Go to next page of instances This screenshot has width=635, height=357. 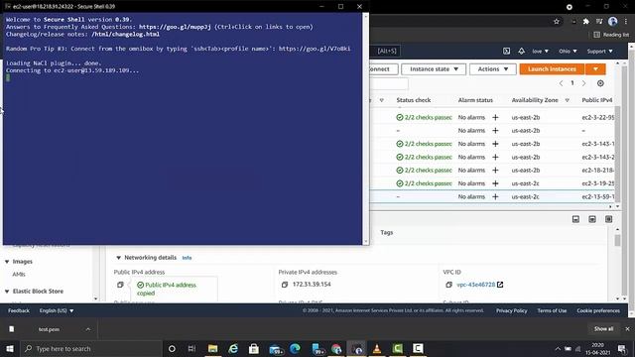pos(584,83)
